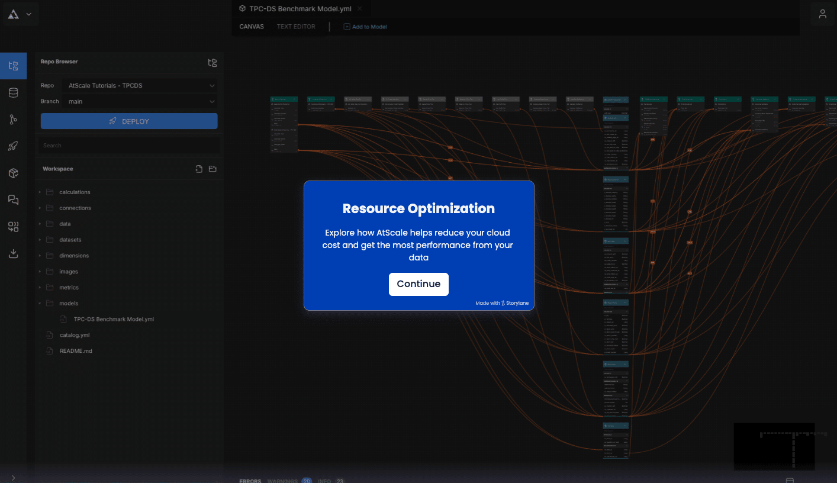Click the new file icon beside Workspace
The height and width of the screenshot is (483, 837).
click(x=199, y=169)
